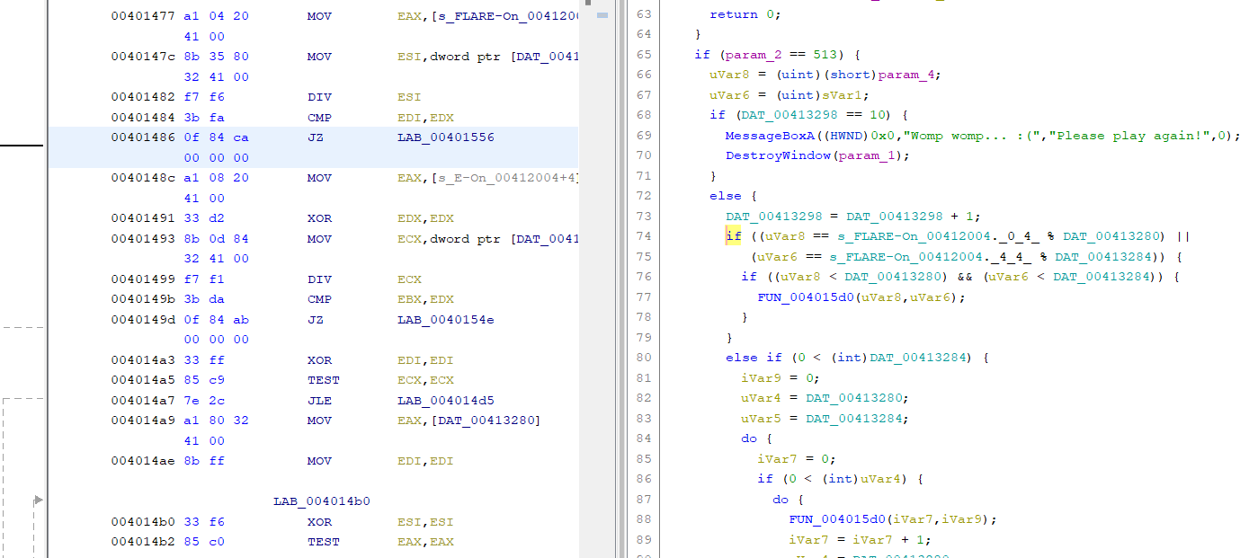Click the [DAT_00413280] operand at 004014a9
This screenshot has width=1249, height=558.
[469, 421]
